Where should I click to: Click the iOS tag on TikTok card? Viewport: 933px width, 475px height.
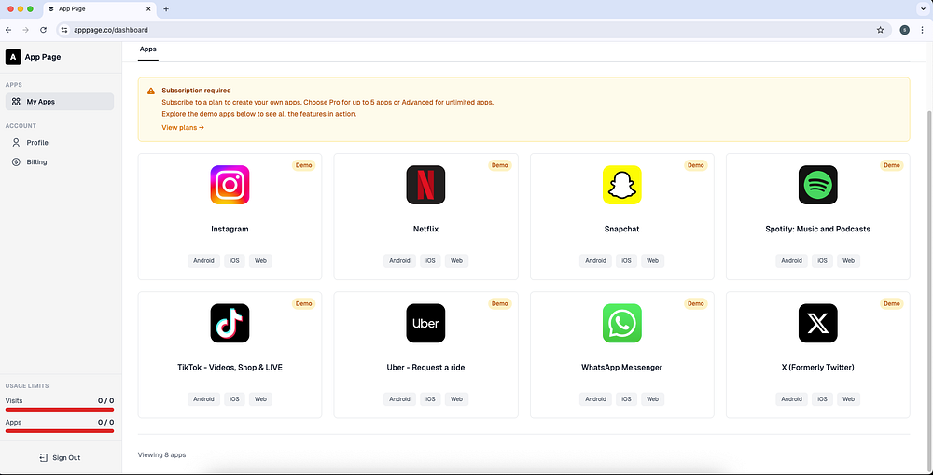click(x=234, y=398)
